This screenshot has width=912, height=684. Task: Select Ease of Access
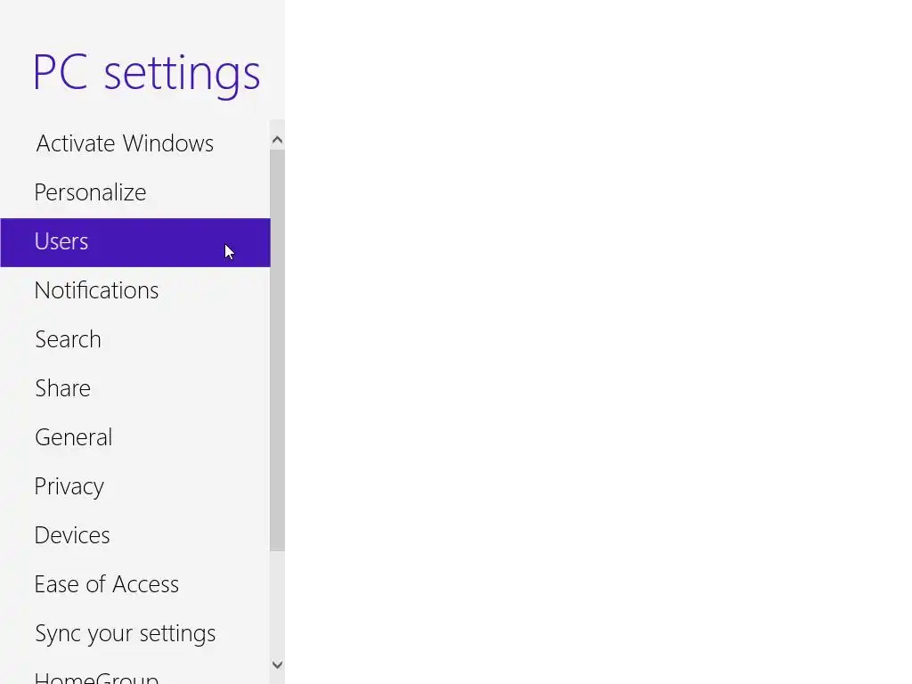[x=135, y=584]
